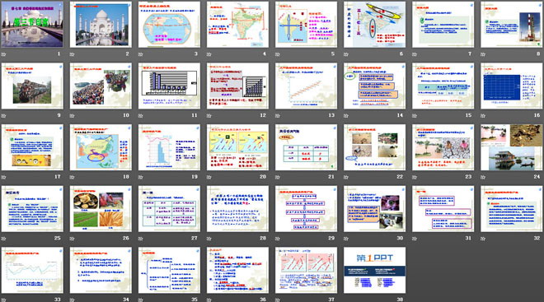This screenshot has width=544, height=302.
Task: Click the animation star icon under slide 11
Action: click(x=141, y=115)
